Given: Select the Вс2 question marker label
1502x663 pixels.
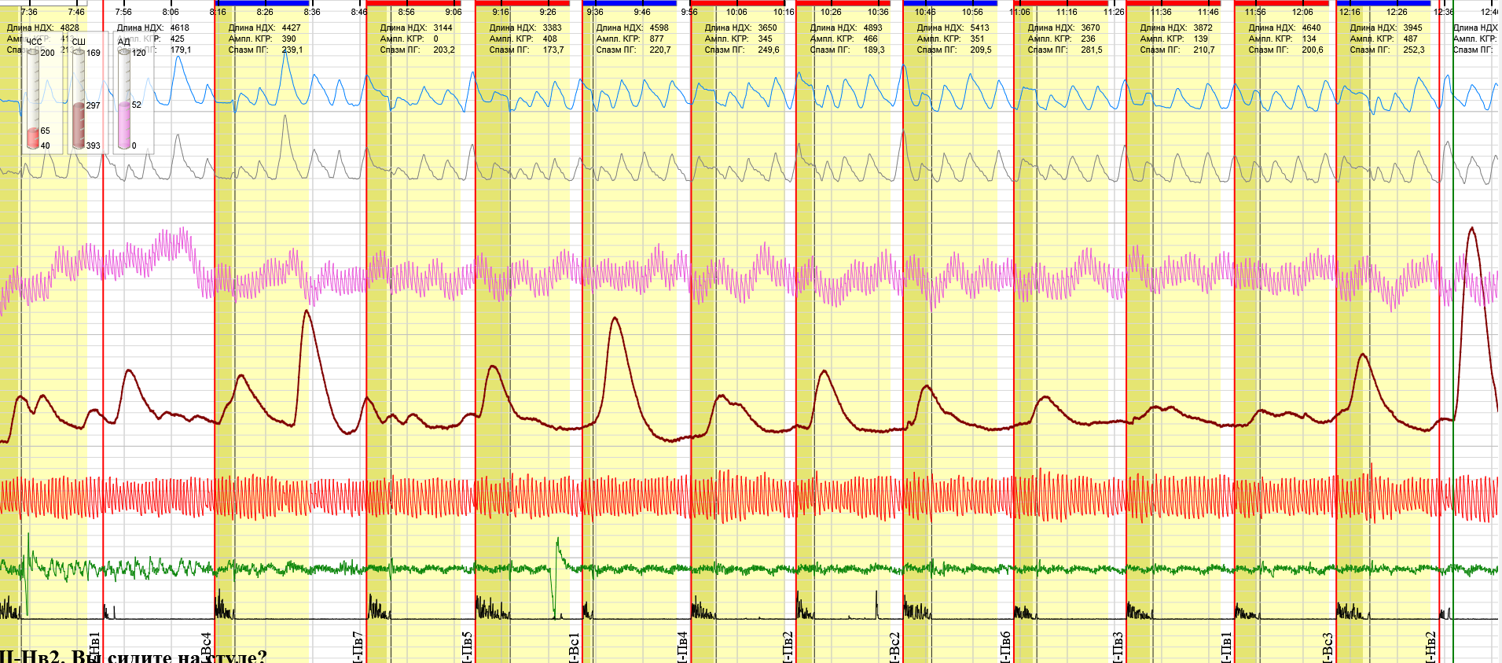Looking at the screenshot, I should (x=894, y=646).
